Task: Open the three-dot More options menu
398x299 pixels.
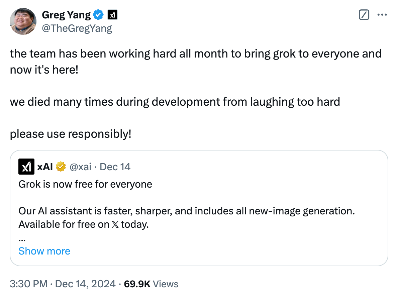Action: pos(382,15)
